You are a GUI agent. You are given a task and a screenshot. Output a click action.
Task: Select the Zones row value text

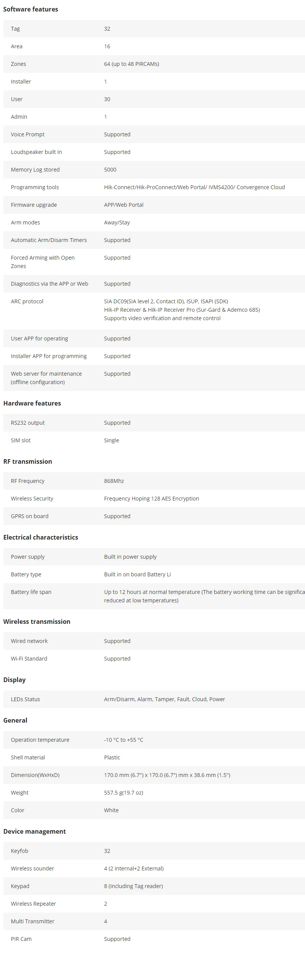pyautogui.click(x=132, y=64)
